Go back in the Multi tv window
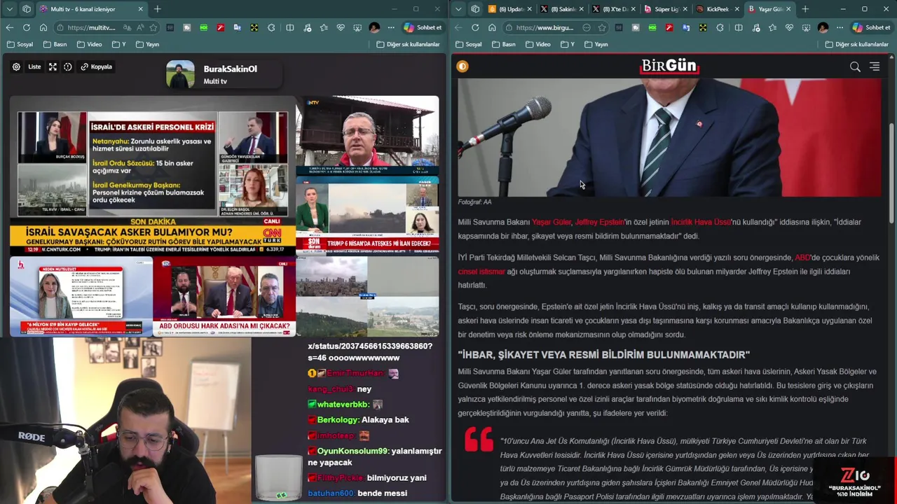 [9, 27]
